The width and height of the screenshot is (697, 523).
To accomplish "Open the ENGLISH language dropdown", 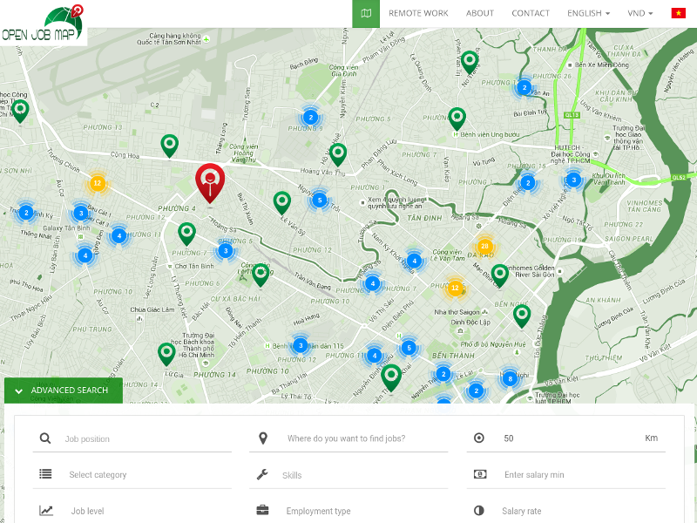I will [588, 13].
